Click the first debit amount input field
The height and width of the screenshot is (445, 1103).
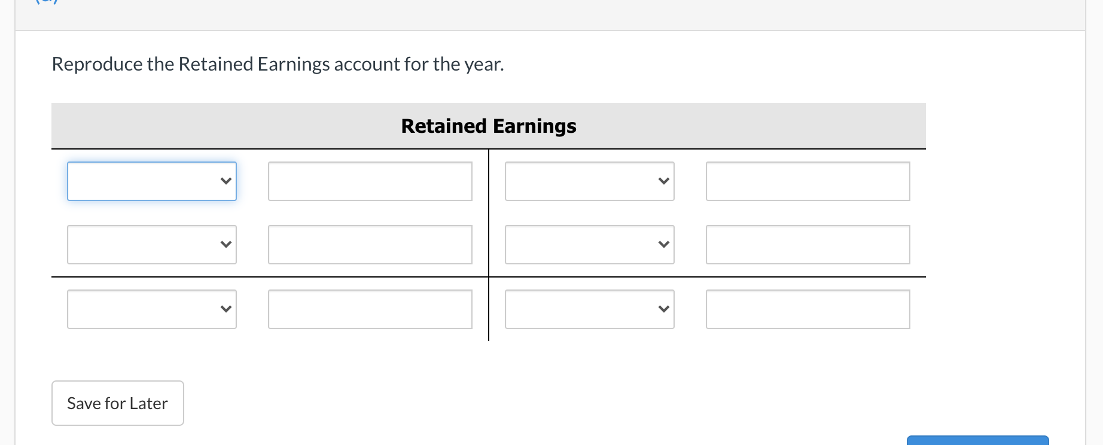370,181
